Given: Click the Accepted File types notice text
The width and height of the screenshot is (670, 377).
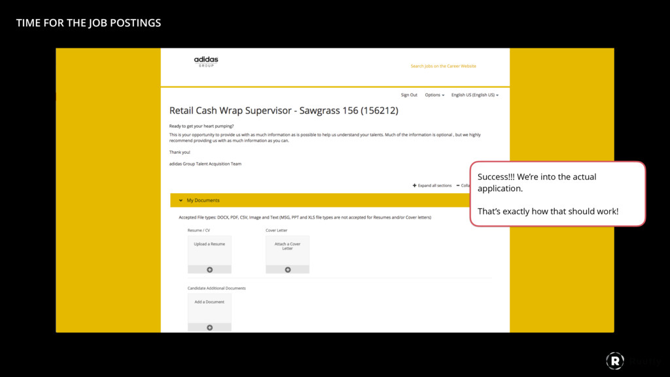Looking at the screenshot, I should coord(305,217).
